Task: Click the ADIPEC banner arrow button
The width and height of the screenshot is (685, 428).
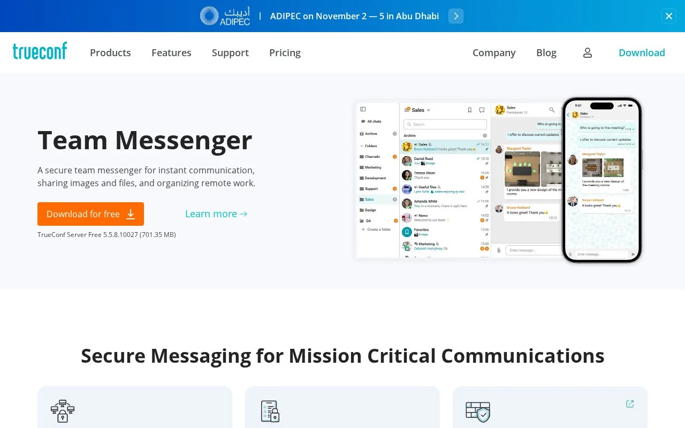Action: [x=456, y=16]
